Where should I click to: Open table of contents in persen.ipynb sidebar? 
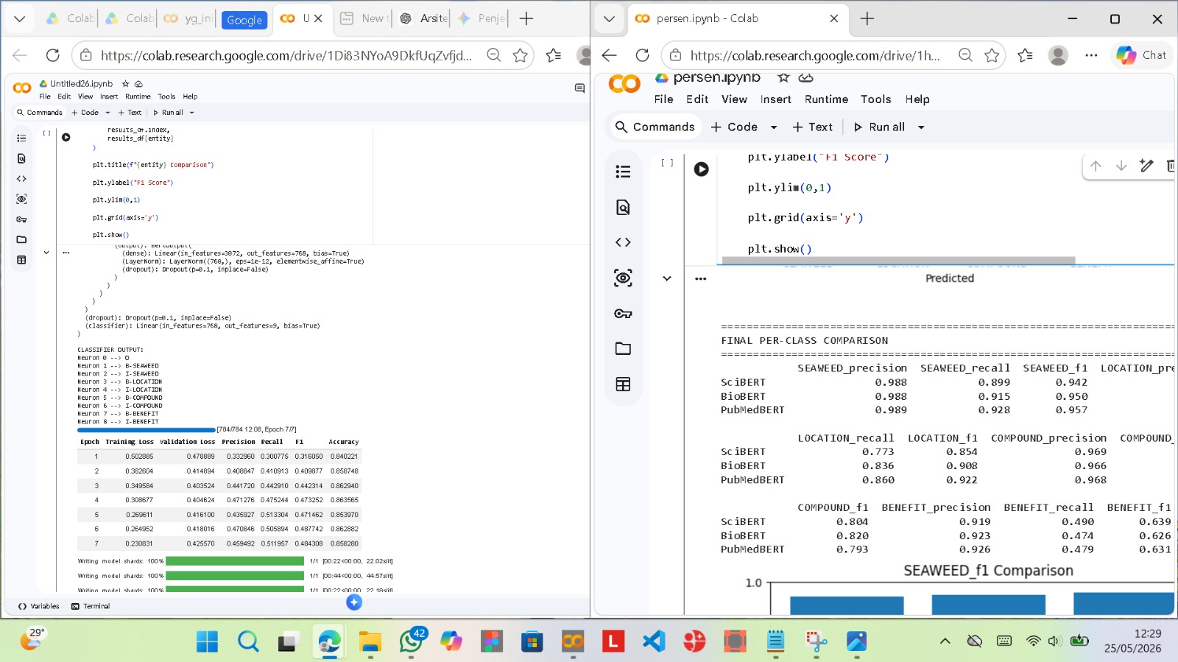pos(623,172)
